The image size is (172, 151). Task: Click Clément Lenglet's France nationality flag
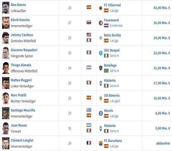point(89,143)
